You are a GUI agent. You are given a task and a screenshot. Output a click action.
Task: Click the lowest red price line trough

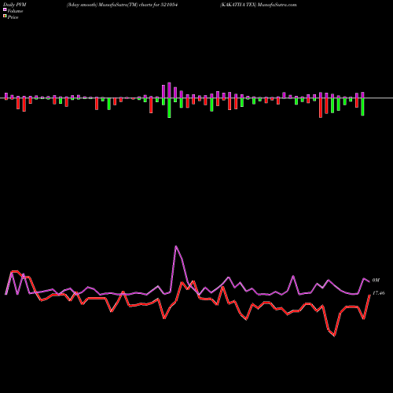pos(335,336)
